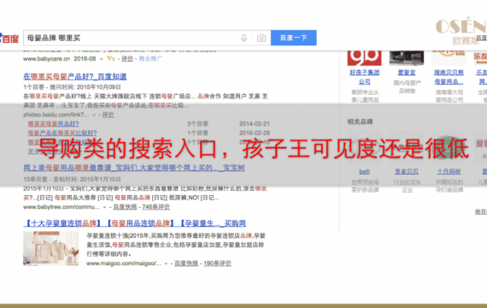Image resolution: width=487 pixels, height=308 pixels.
Task: Open the 爱婴室 link
Action: pos(407,73)
